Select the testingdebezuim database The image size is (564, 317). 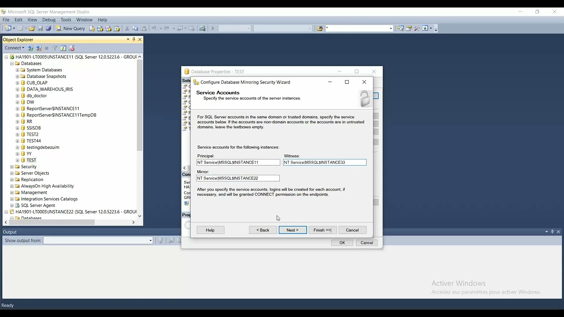click(43, 147)
